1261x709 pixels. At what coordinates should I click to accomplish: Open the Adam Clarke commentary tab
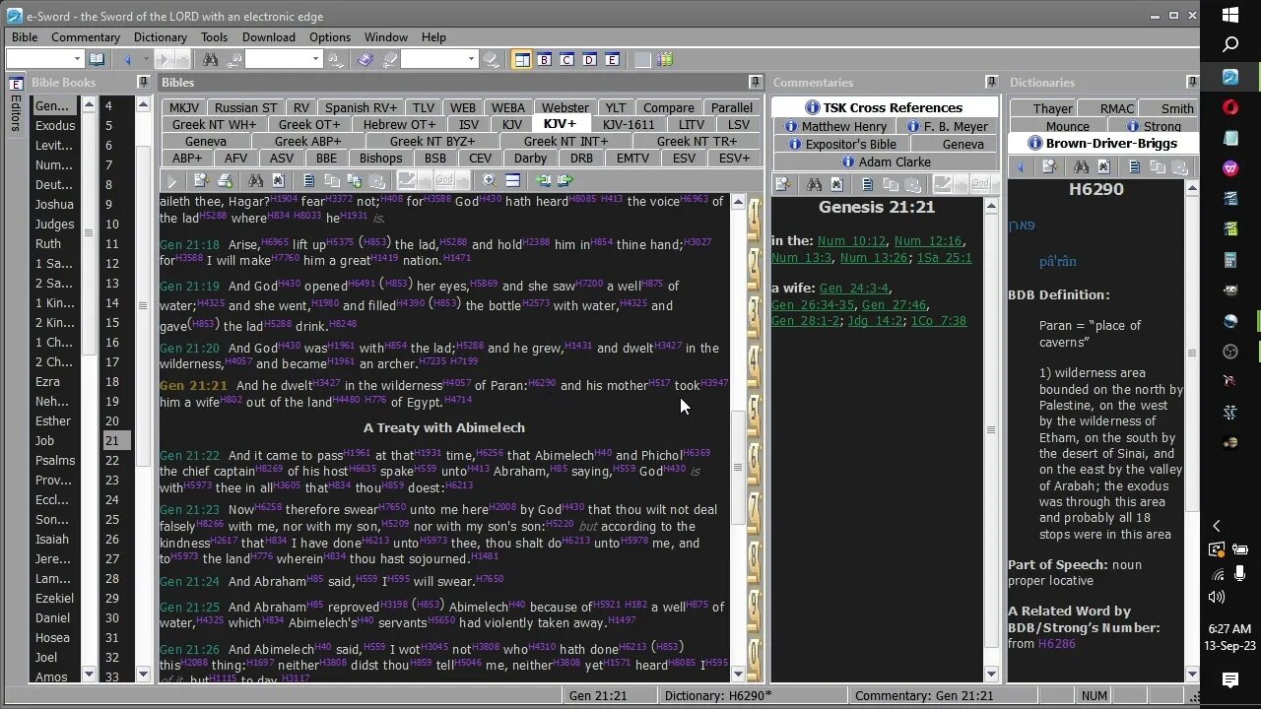(885, 161)
